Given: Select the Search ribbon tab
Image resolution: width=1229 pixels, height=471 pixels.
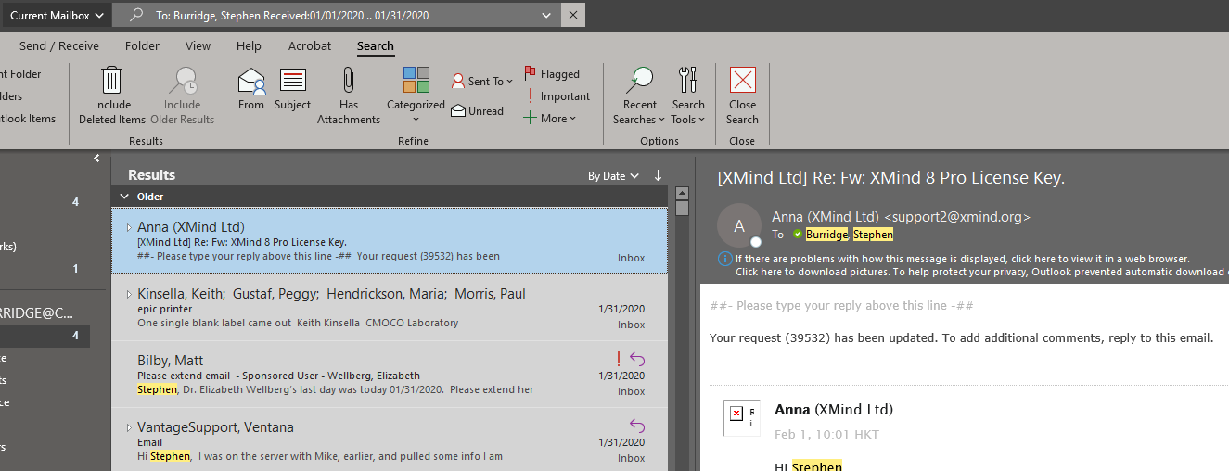Looking at the screenshot, I should 376,45.
